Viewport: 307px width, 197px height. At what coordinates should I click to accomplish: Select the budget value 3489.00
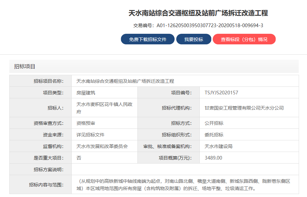pyautogui.click(x=213, y=158)
